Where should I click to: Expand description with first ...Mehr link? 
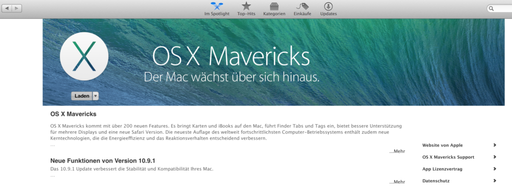[397, 151]
